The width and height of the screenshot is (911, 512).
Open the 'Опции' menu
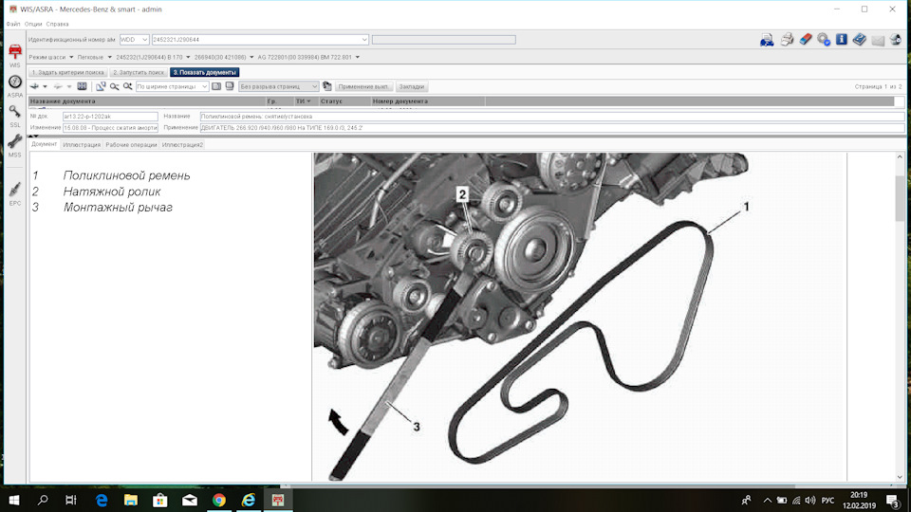tap(33, 24)
